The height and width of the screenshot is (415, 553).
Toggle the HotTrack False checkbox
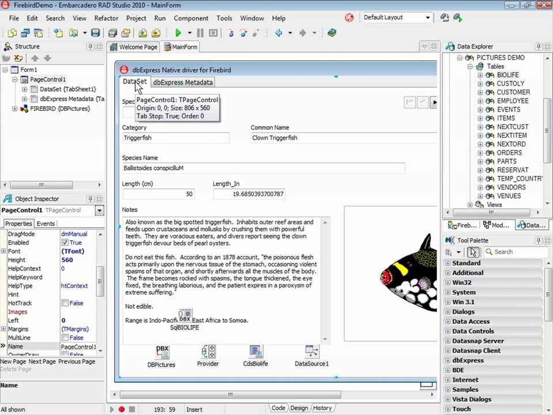click(65, 303)
